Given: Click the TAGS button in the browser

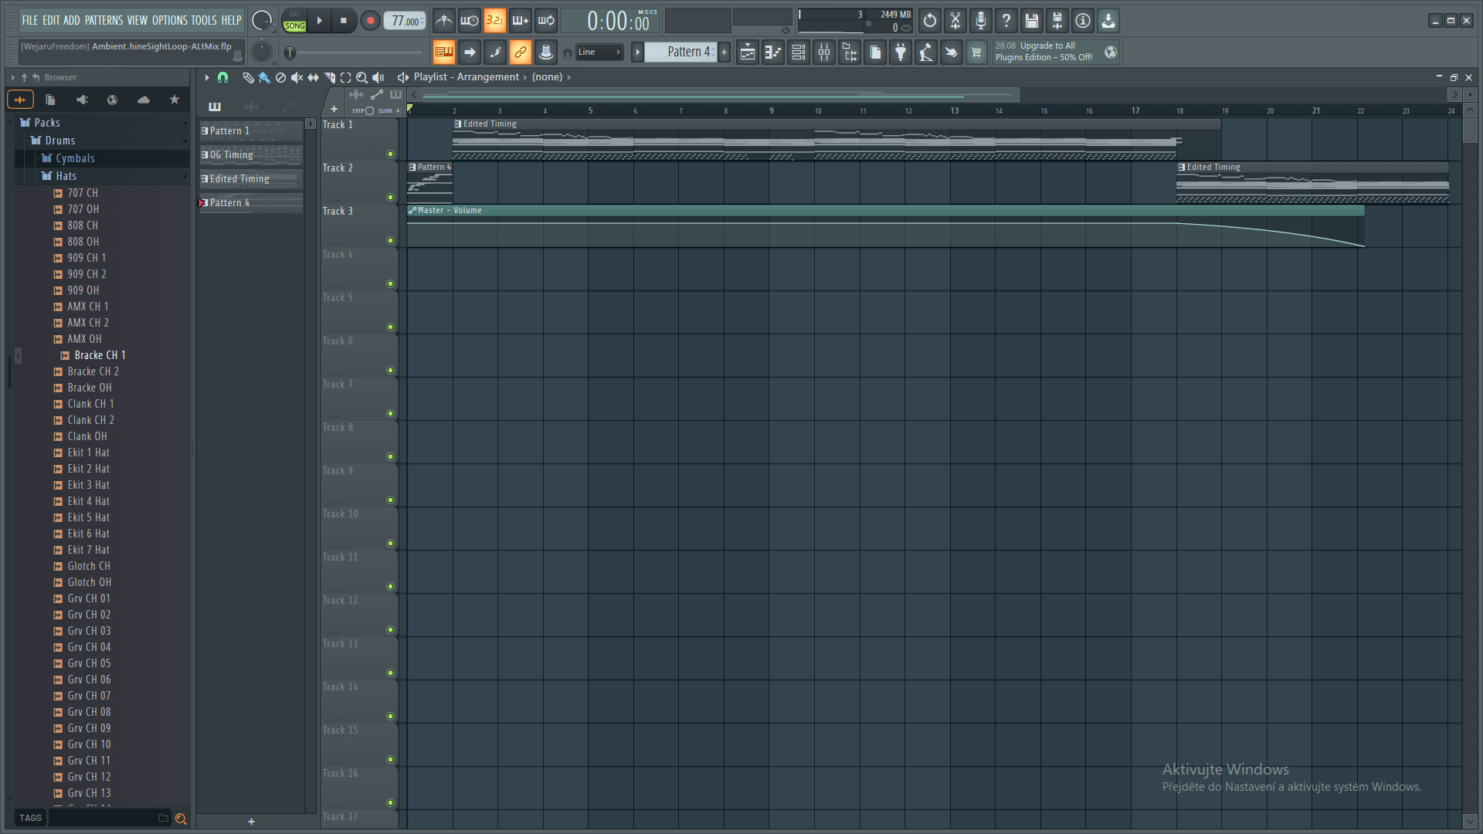Looking at the screenshot, I should [31, 818].
